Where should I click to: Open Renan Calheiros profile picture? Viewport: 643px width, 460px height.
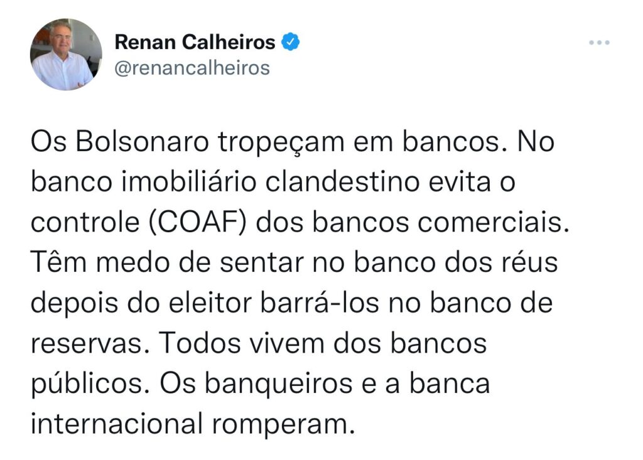(x=66, y=54)
